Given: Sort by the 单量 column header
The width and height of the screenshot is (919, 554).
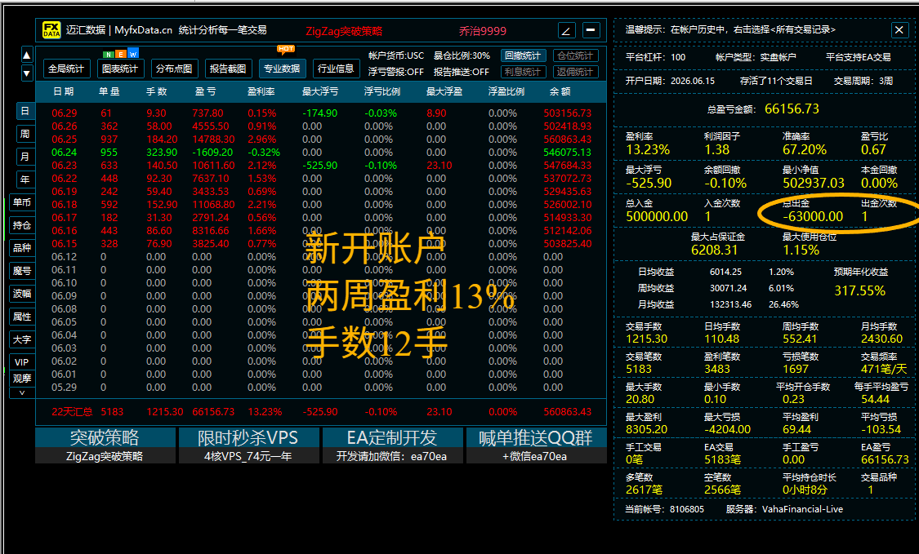Looking at the screenshot, I should (x=109, y=91).
